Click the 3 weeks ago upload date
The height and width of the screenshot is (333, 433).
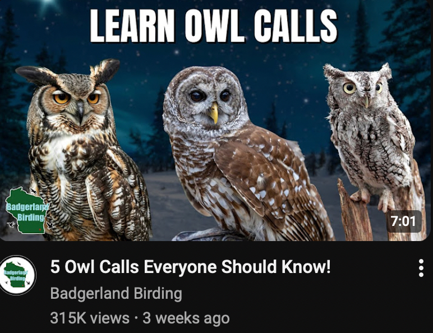pyautogui.click(x=186, y=318)
